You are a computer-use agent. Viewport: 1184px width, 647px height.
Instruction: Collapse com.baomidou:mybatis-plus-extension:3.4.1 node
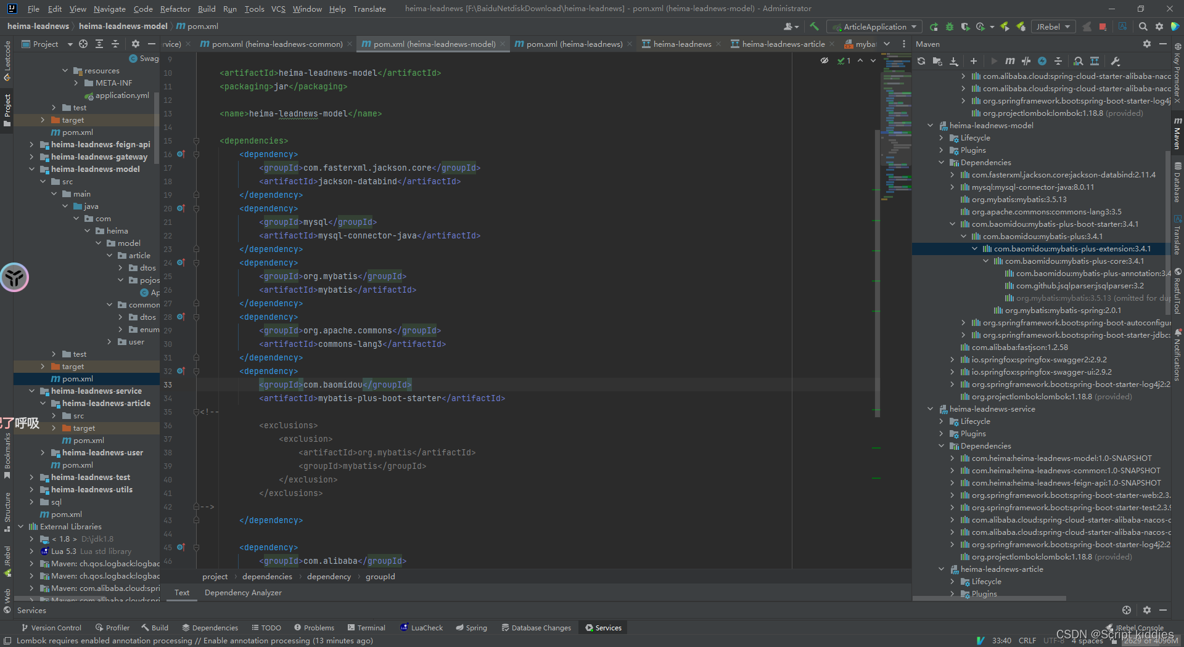(x=975, y=249)
